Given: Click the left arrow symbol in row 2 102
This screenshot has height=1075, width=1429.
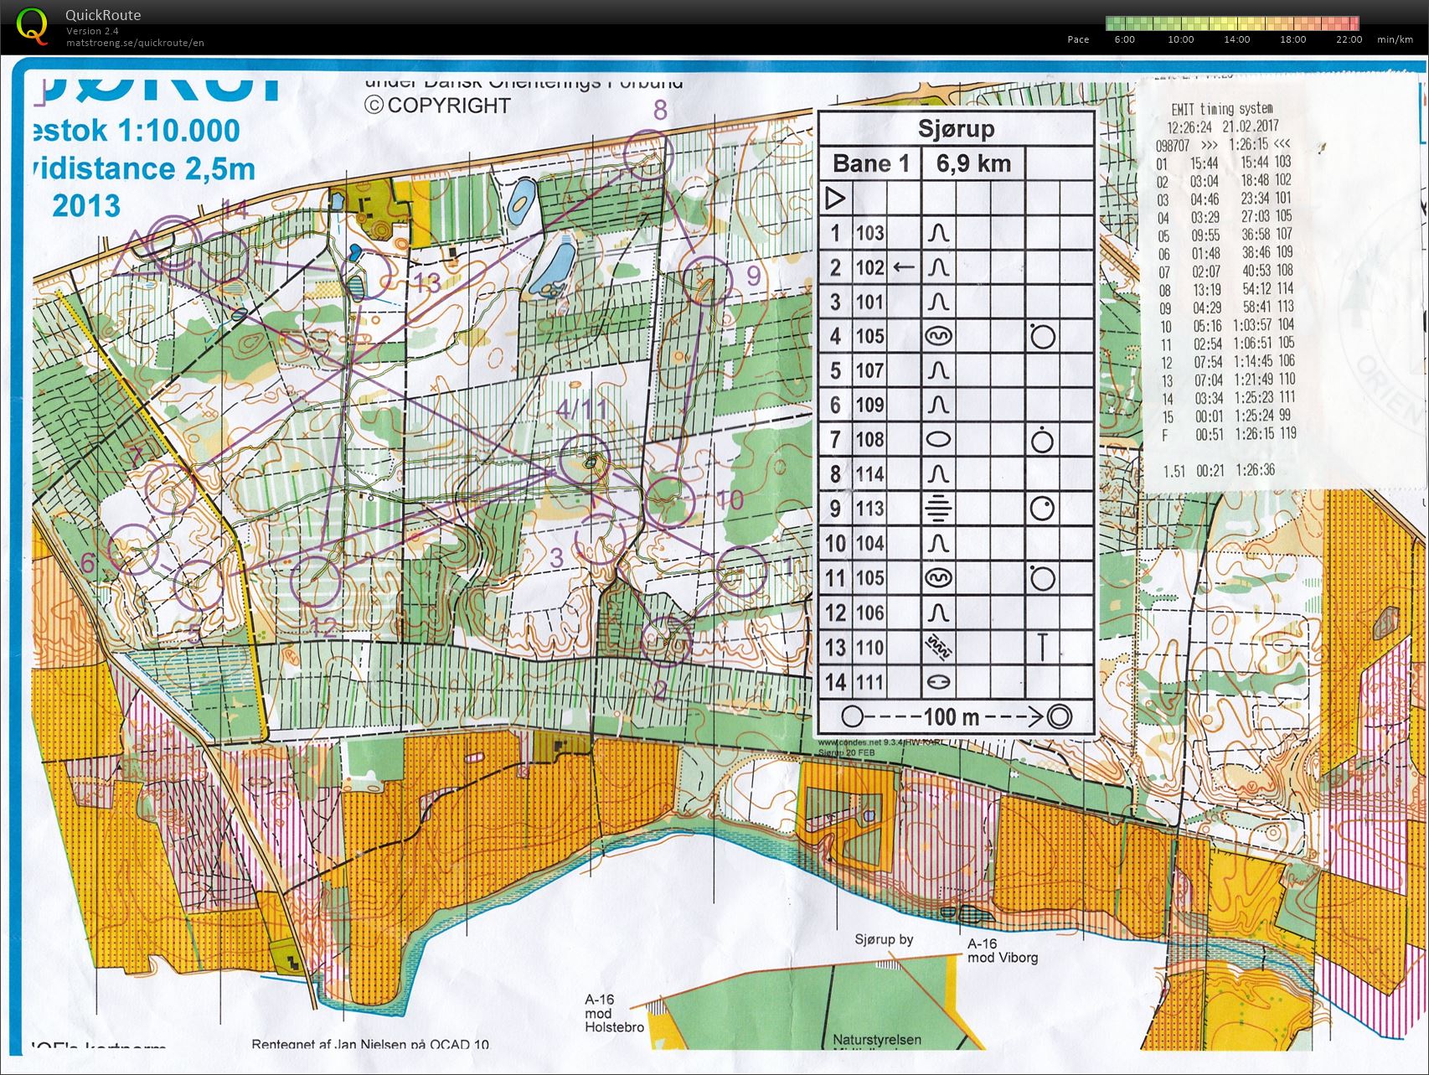Looking at the screenshot, I should tap(904, 267).
